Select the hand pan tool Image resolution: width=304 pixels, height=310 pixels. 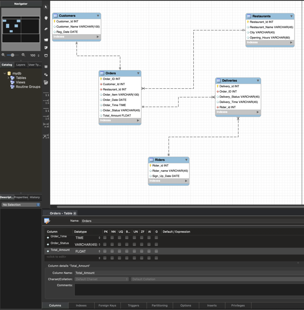pos(46,18)
